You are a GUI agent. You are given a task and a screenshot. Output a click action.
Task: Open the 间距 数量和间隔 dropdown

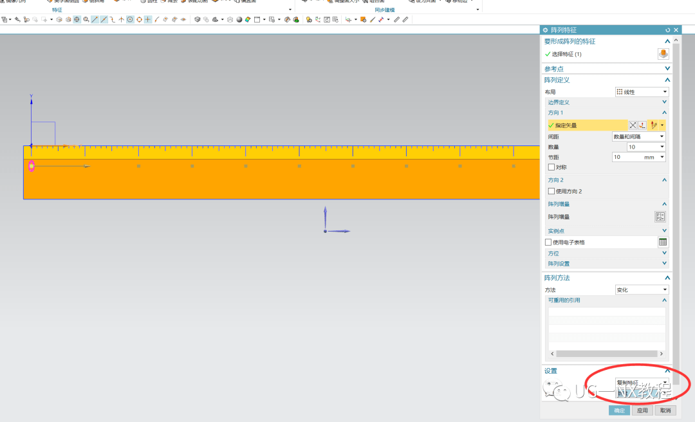pyautogui.click(x=639, y=136)
